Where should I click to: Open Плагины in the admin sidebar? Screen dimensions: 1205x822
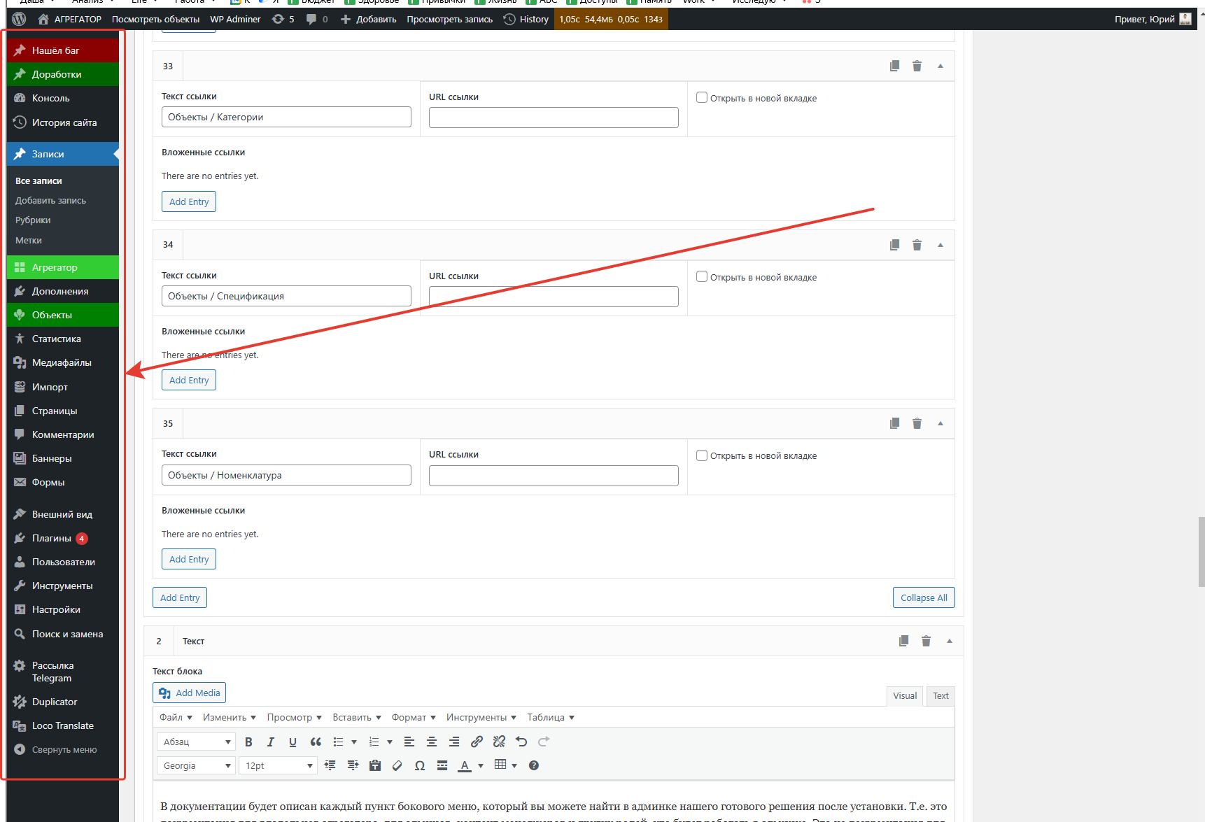point(52,538)
